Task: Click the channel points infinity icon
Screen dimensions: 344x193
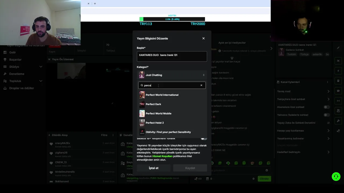Action: (x=200, y=179)
